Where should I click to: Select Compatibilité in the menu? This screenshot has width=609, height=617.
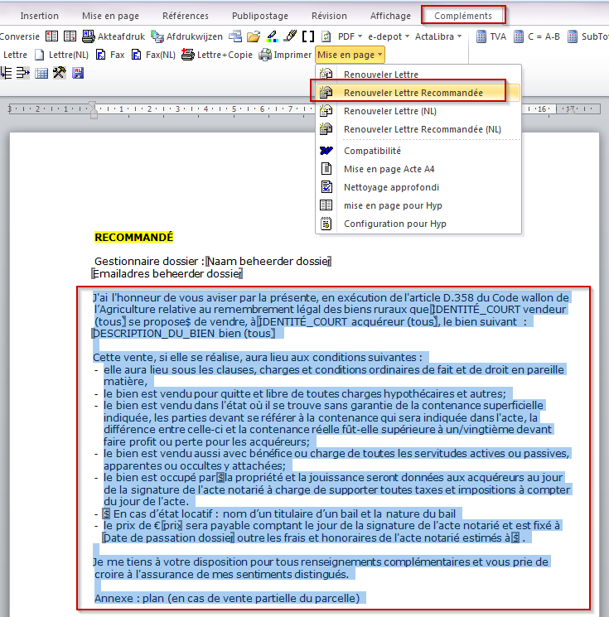[x=418, y=151]
